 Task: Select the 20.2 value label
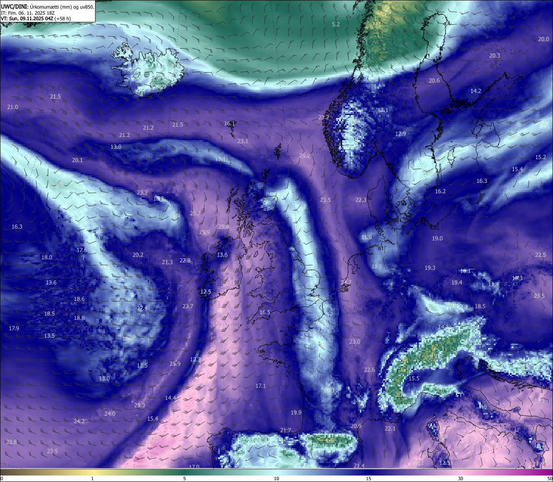pyautogui.click(x=138, y=255)
